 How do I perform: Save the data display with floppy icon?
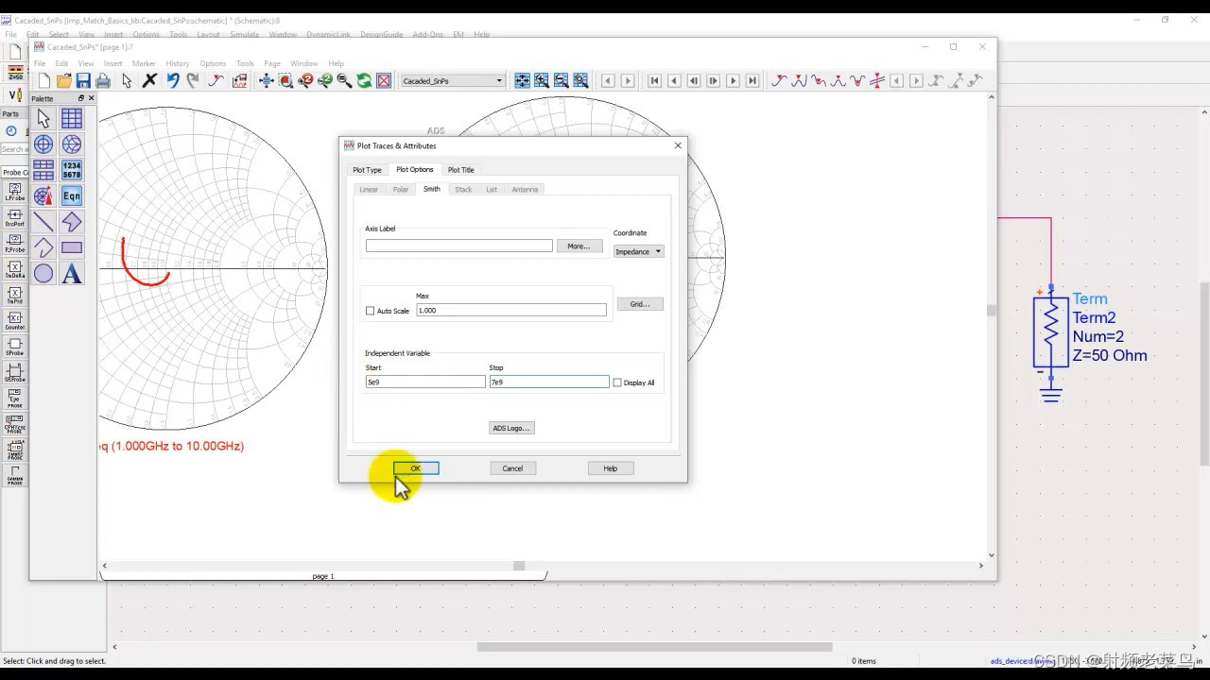pyautogui.click(x=83, y=81)
